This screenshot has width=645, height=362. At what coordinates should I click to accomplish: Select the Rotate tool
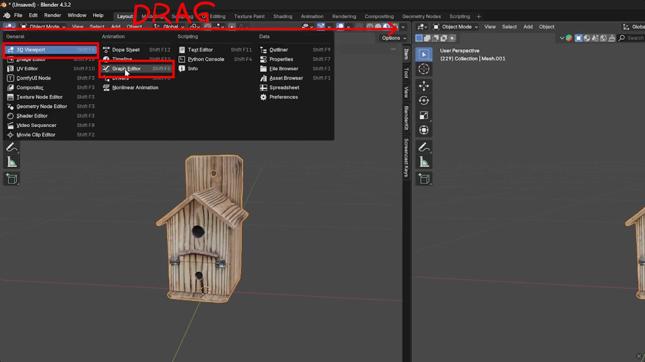pyautogui.click(x=424, y=100)
